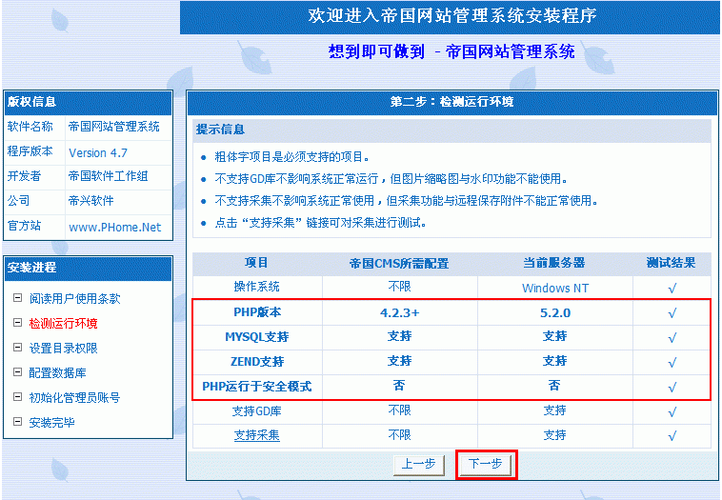Screen dimensions: 722x500
Task: Click the 当前服务器 column header
Action: click(x=554, y=263)
